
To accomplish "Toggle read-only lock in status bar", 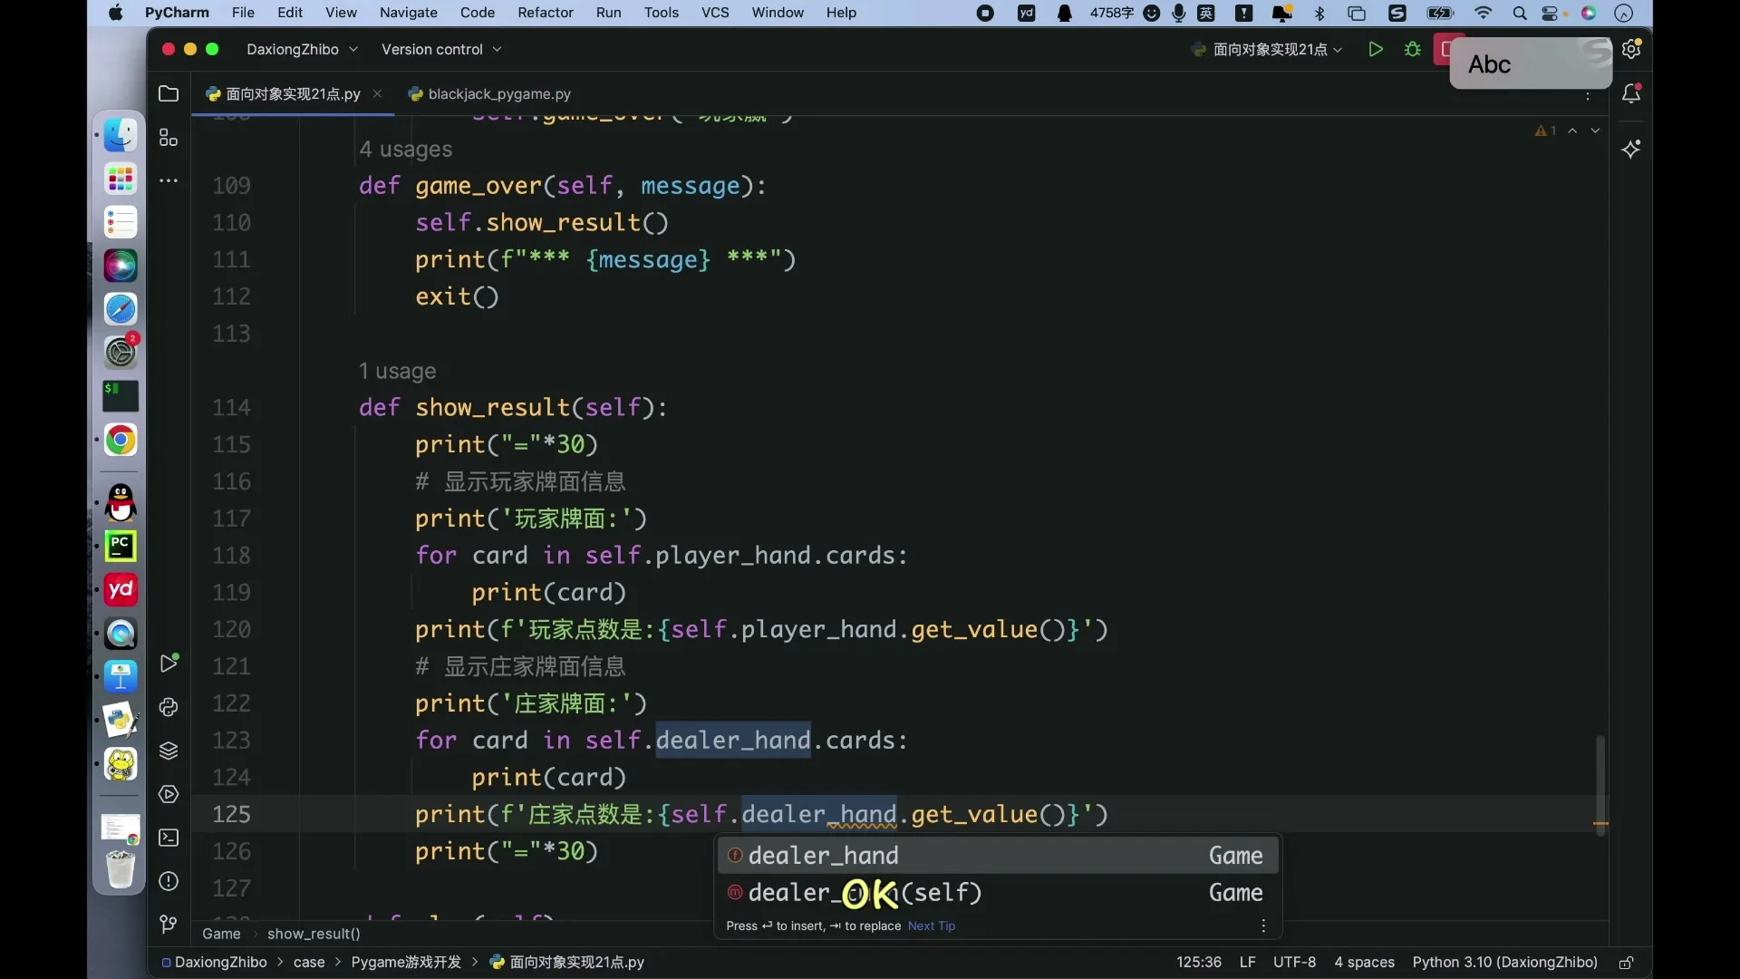I will tap(1627, 963).
